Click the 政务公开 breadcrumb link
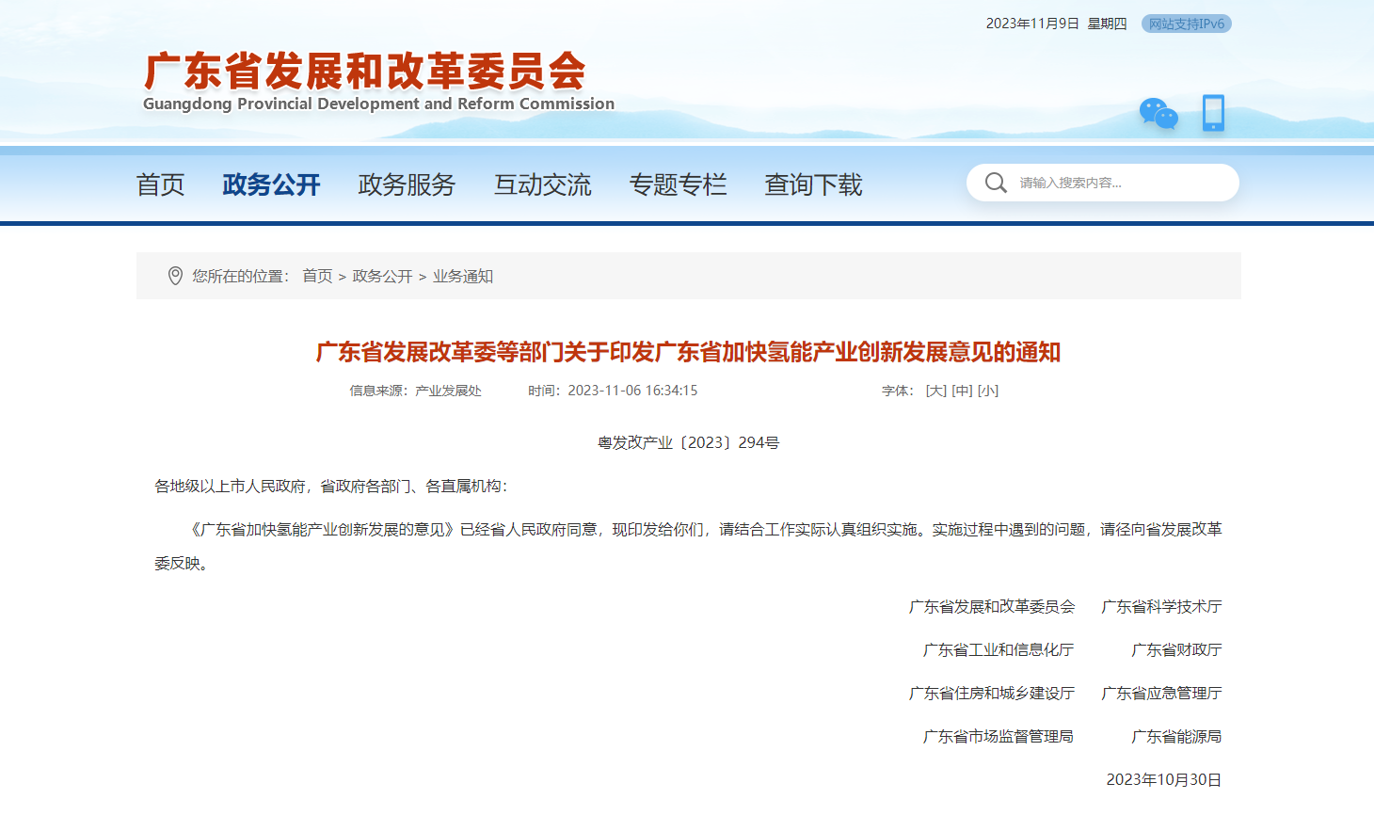The height and width of the screenshot is (815, 1374). pos(382,276)
